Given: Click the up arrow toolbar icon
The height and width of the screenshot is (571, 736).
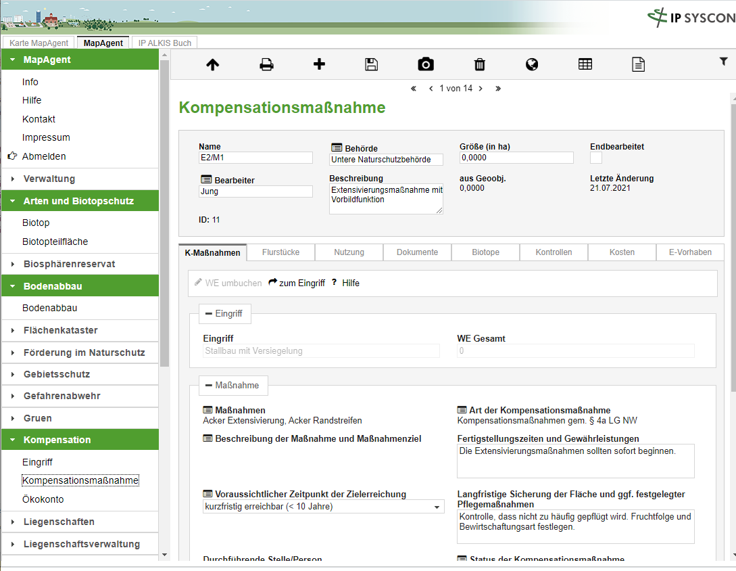Looking at the screenshot, I should pyautogui.click(x=213, y=65).
